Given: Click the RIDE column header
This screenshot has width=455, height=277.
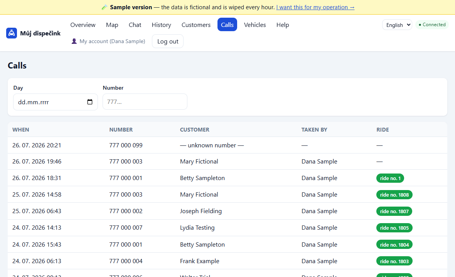Looking at the screenshot, I should click(x=383, y=130).
